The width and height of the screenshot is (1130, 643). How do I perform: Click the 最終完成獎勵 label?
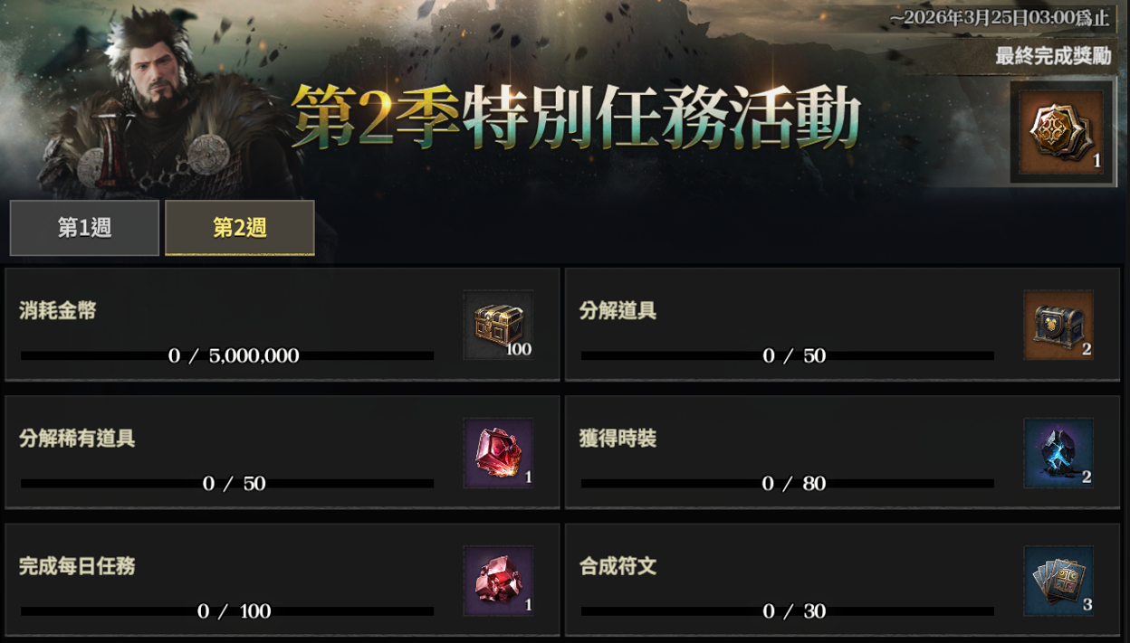1053,56
